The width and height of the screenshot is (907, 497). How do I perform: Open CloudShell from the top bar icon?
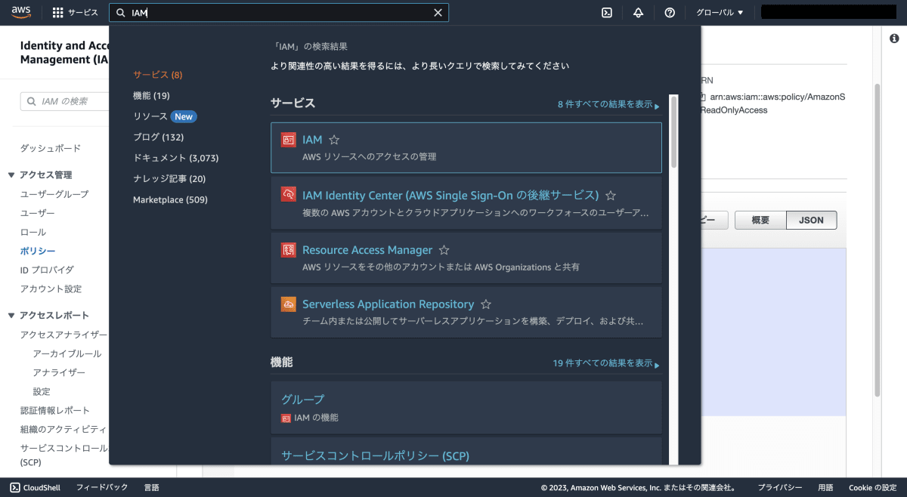pos(606,13)
